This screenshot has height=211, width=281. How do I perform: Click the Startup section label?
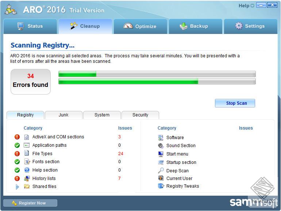pyautogui.click(x=181, y=162)
